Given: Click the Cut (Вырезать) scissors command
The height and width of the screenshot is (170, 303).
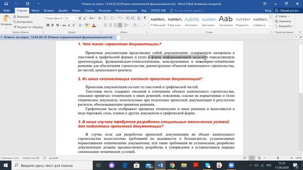Looking at the screenshot, I should [x=21, y=17].
